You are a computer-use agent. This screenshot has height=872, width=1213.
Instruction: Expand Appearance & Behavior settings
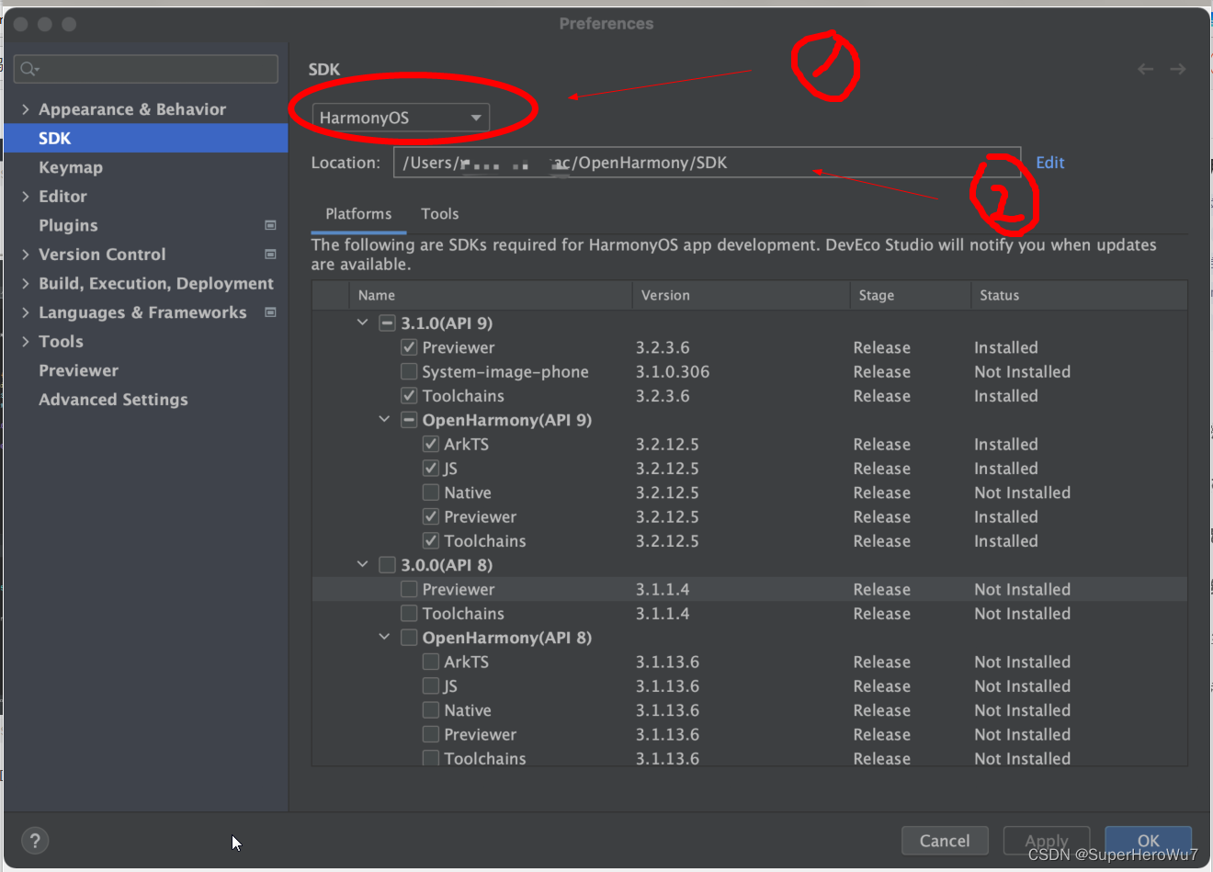click(x=26, y=109)
